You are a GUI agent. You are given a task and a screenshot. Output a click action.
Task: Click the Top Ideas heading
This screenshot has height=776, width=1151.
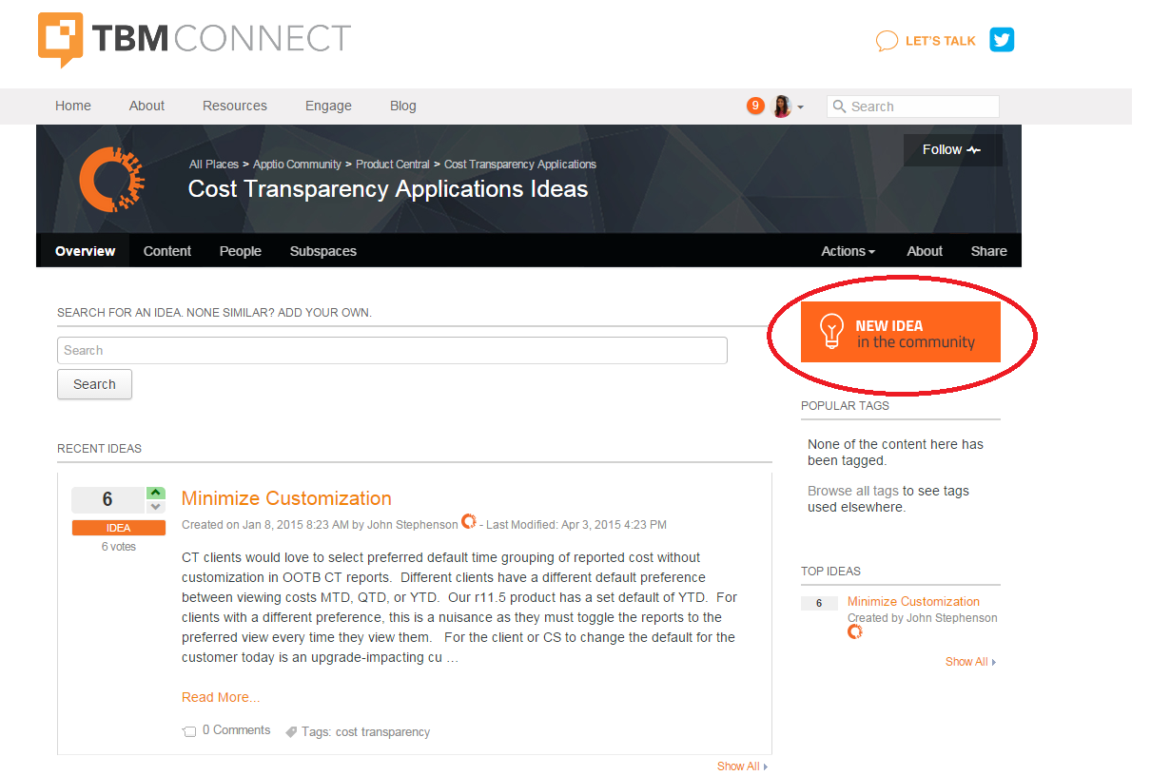coord(831,572)
